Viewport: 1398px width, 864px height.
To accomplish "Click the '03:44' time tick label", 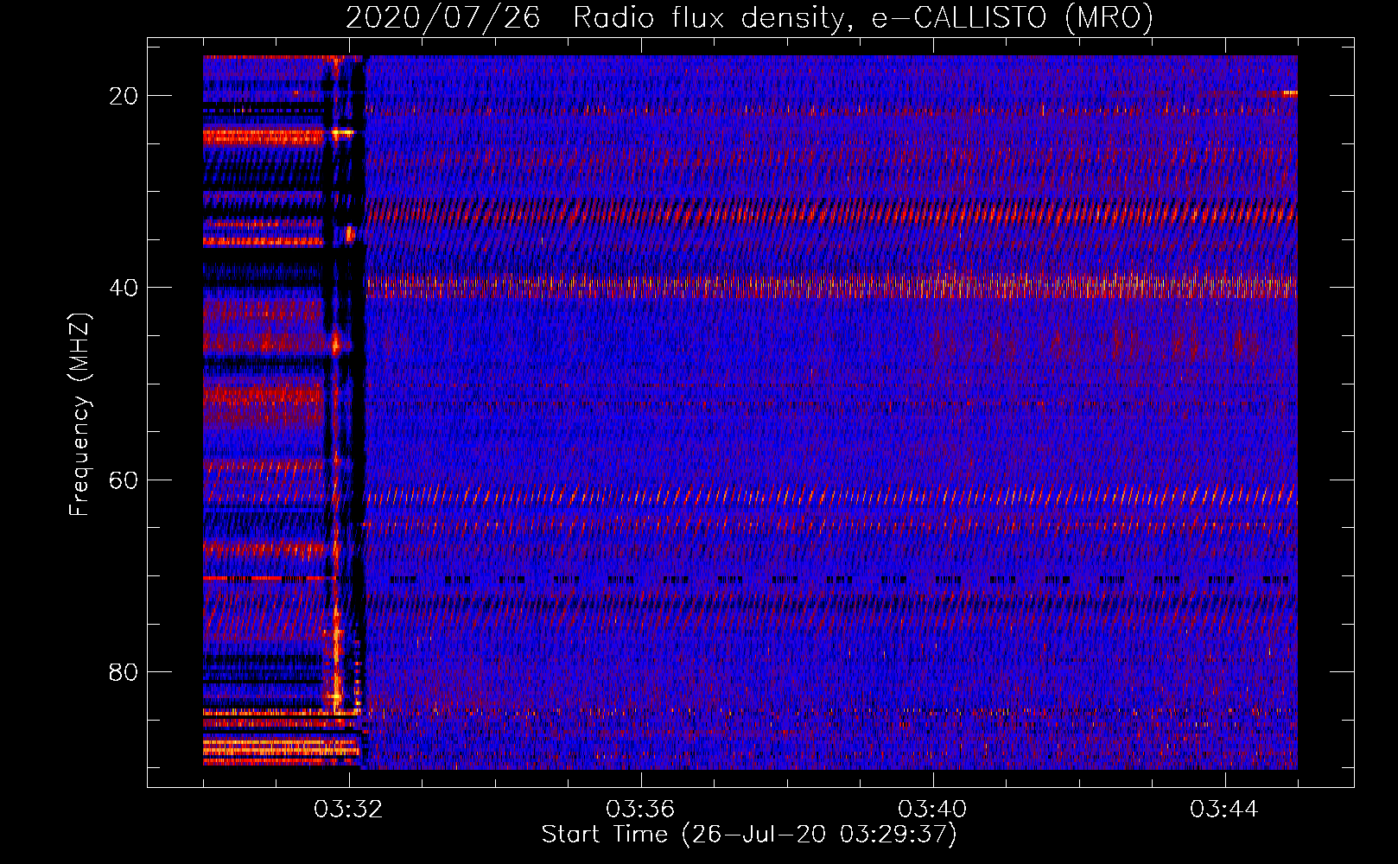I will (1224, 810).
